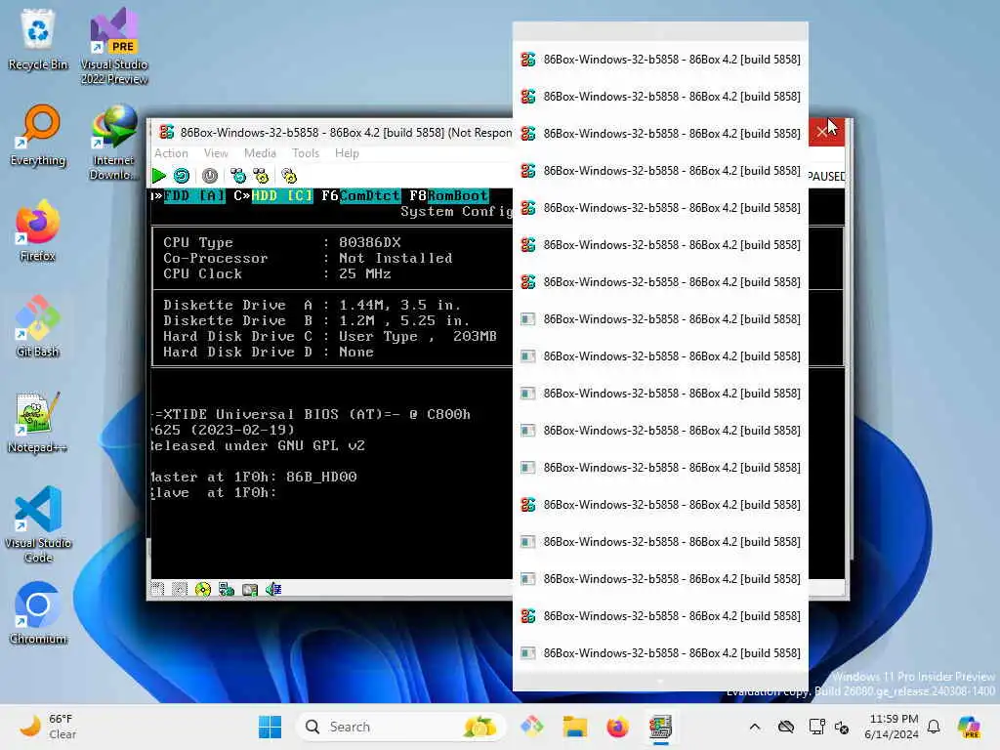Click the Firefox icon in the taskbar

pos(617,727)
